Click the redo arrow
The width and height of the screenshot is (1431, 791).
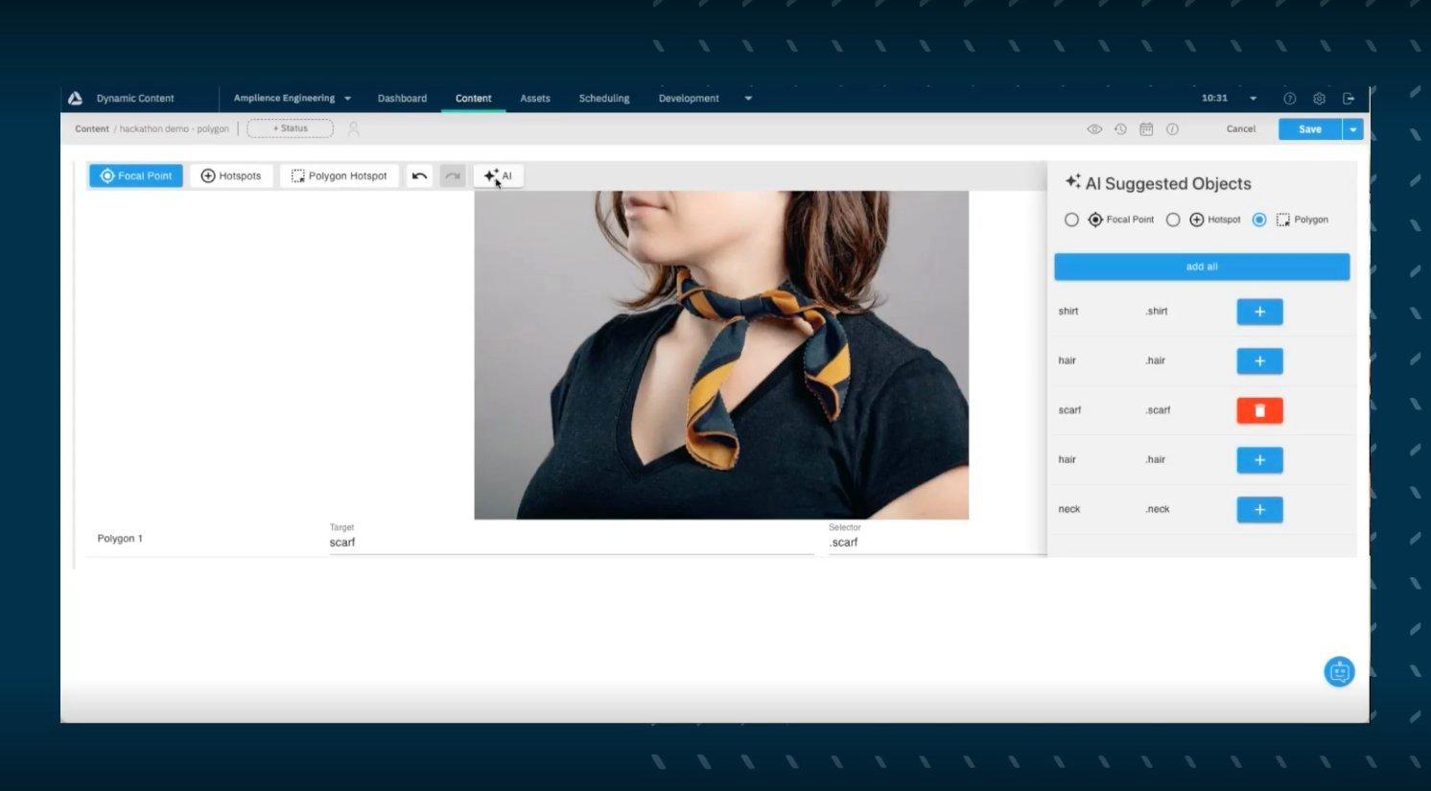(453, 175)
